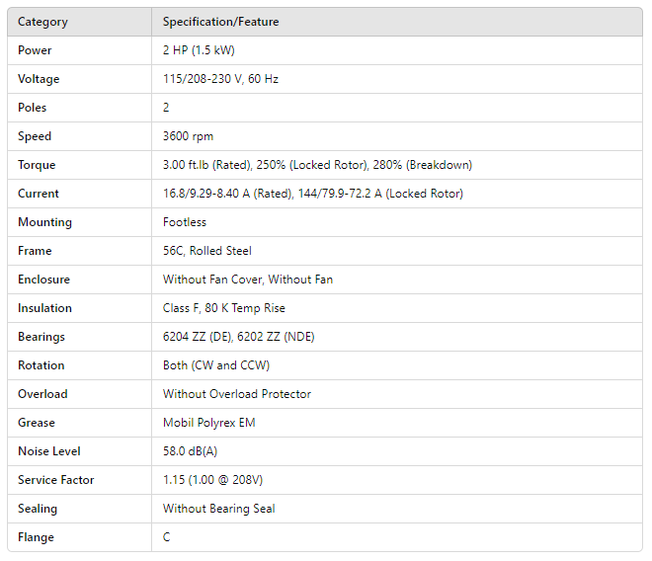The height and width of the screenshot is (561, 652).
Task: Select the Service Factor row label
Action: [54, 480]
